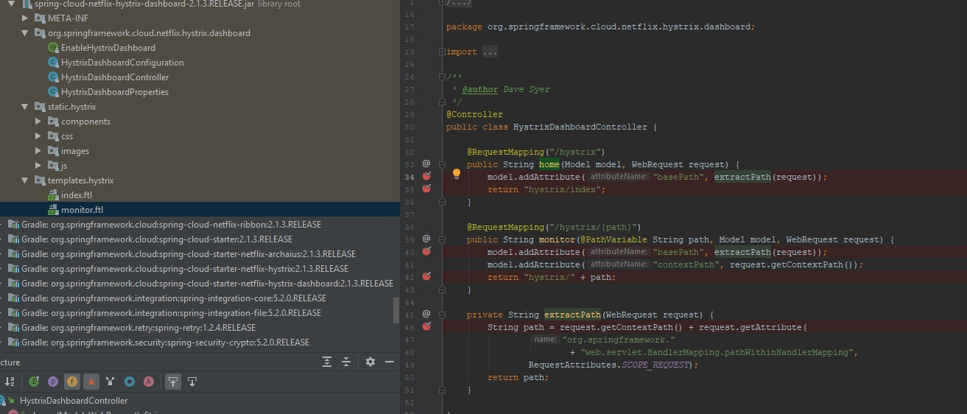Toggle Show Lambdas icon
The width and height of the screenshot is (967, 414).
tap(148, 382)
